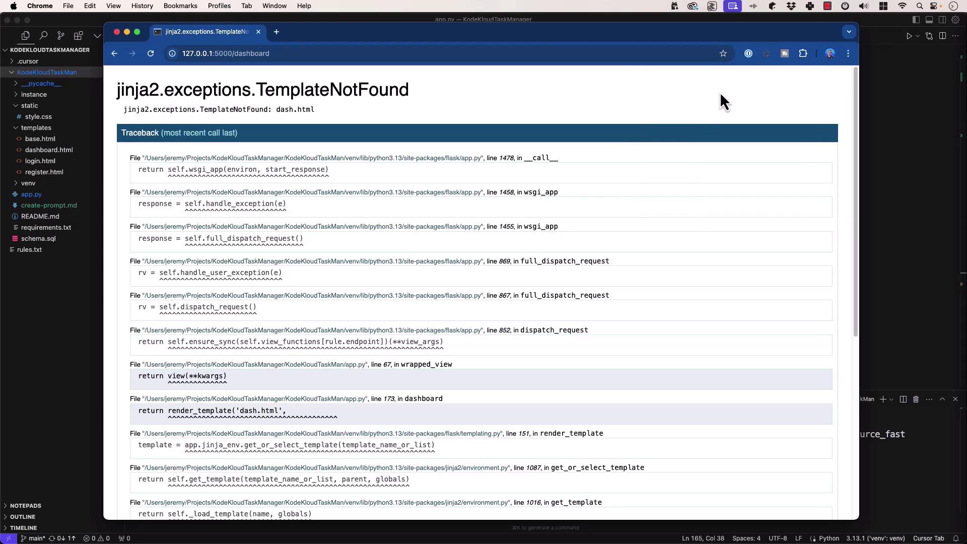
Task: Toggle panel layout icon in title bar
Action: [x=929, y=20]
